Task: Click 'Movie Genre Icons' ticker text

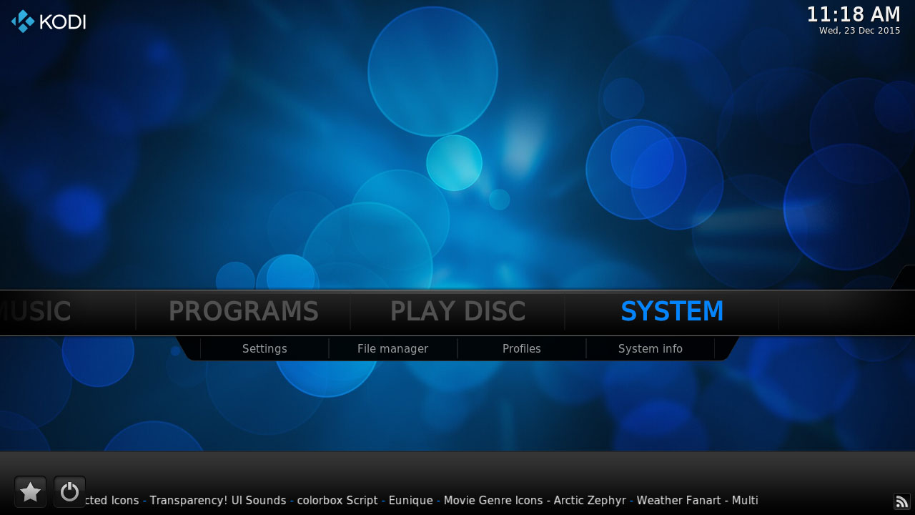Action: (x=493, y=501)
